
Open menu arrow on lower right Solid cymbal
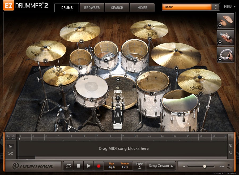200,94
